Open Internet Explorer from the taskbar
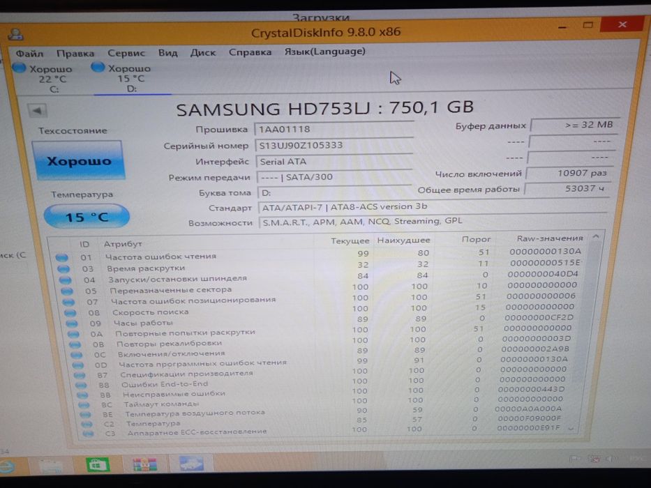651x488 pixels. [8, 466]
